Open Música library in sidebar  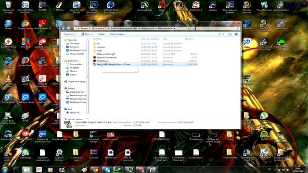(73, 71)
